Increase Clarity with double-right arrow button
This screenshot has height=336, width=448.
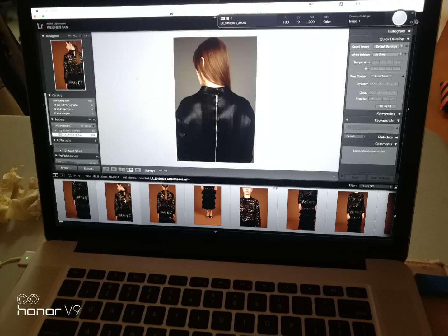click(x=394, y=93)
